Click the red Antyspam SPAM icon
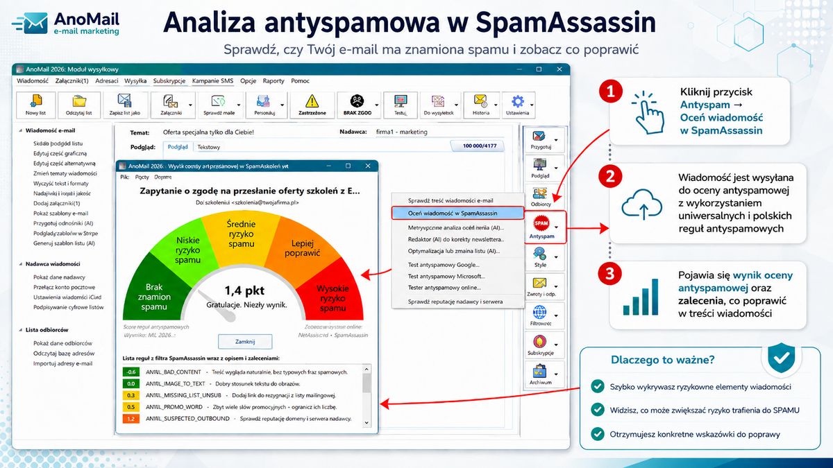The width and height of the screenshot is (833, 468). point(541,224)
